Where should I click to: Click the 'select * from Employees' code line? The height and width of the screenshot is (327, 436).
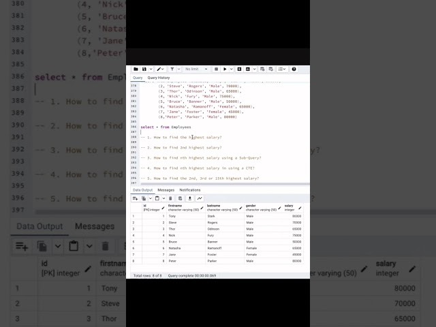pyautogui.click(x=166, y=127)
